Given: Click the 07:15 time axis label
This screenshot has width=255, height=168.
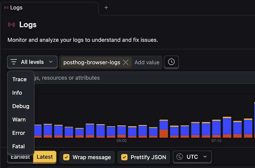Looking at the screenshot, I should tap(216, 141).
